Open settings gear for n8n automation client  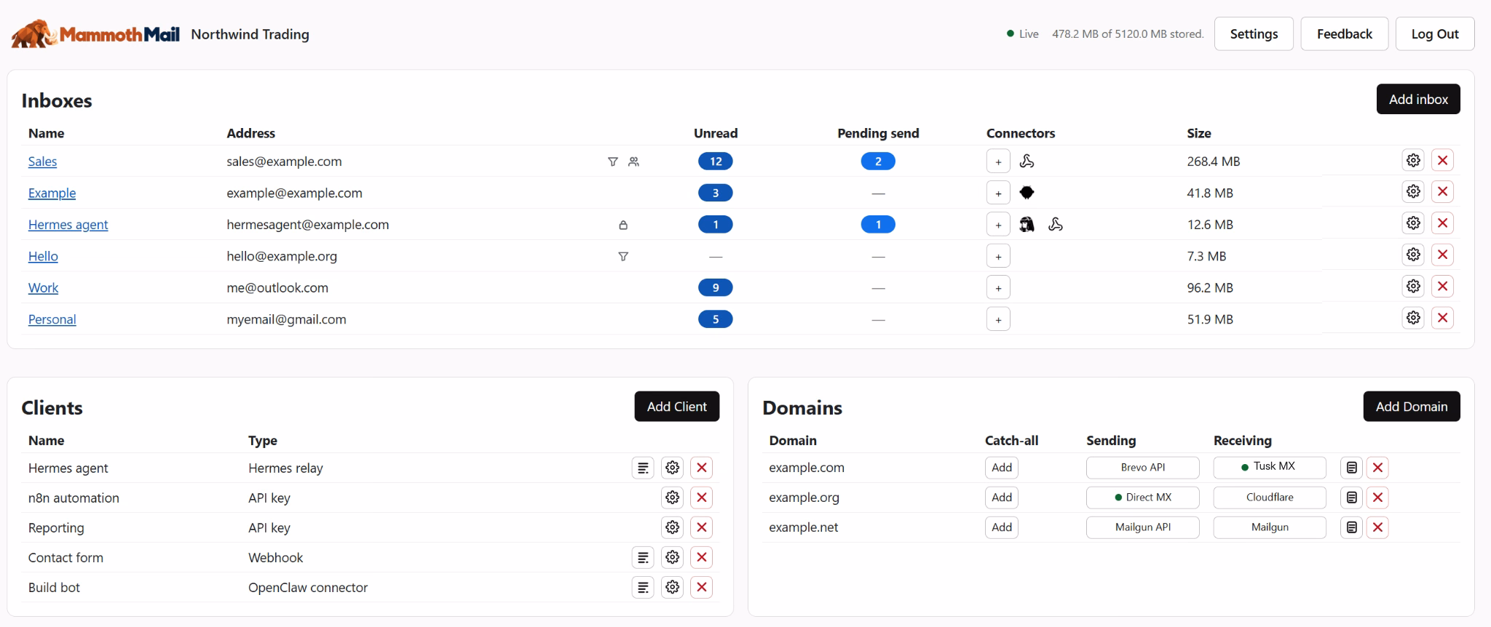click(673, 498)
